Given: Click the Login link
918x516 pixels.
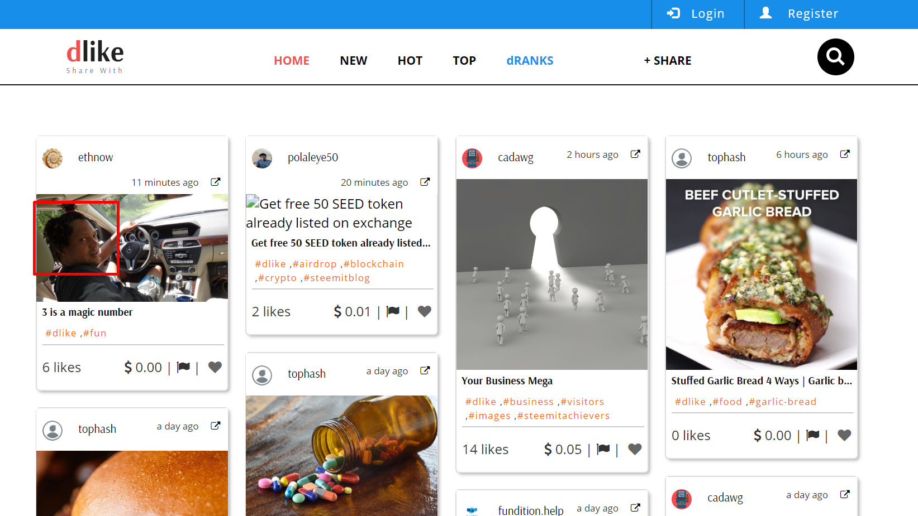Looking at the screenshot, I should tap(708, 14).
